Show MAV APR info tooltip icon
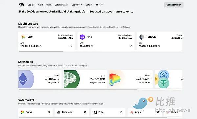This screenshot has width=197, height=119. (x=92, y=46)
